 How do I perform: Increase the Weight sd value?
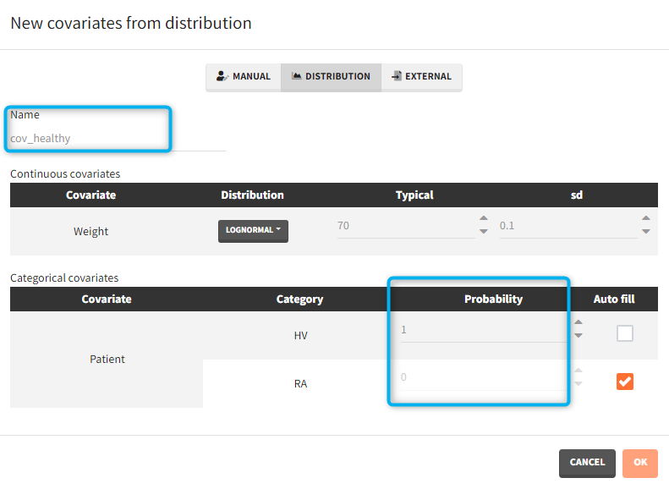[x=646, y=219]
